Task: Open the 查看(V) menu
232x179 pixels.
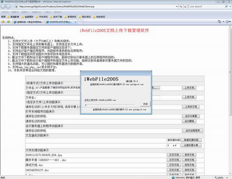Action: [x=25, y=12]
